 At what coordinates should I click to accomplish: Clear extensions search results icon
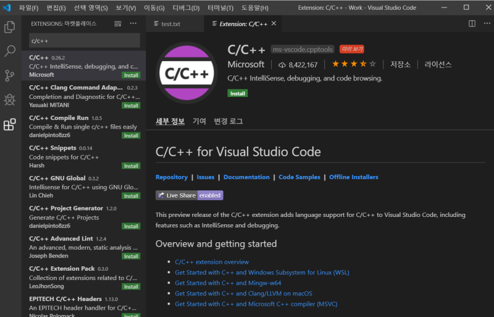click(x=117, y=23)
